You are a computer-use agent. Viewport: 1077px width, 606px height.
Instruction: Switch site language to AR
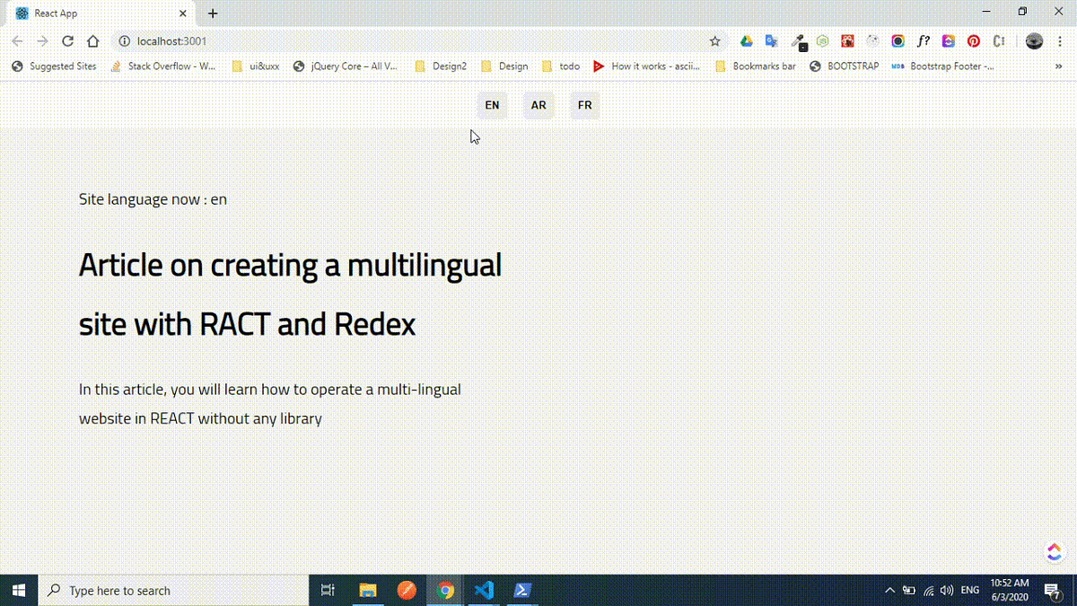(538, 105)
